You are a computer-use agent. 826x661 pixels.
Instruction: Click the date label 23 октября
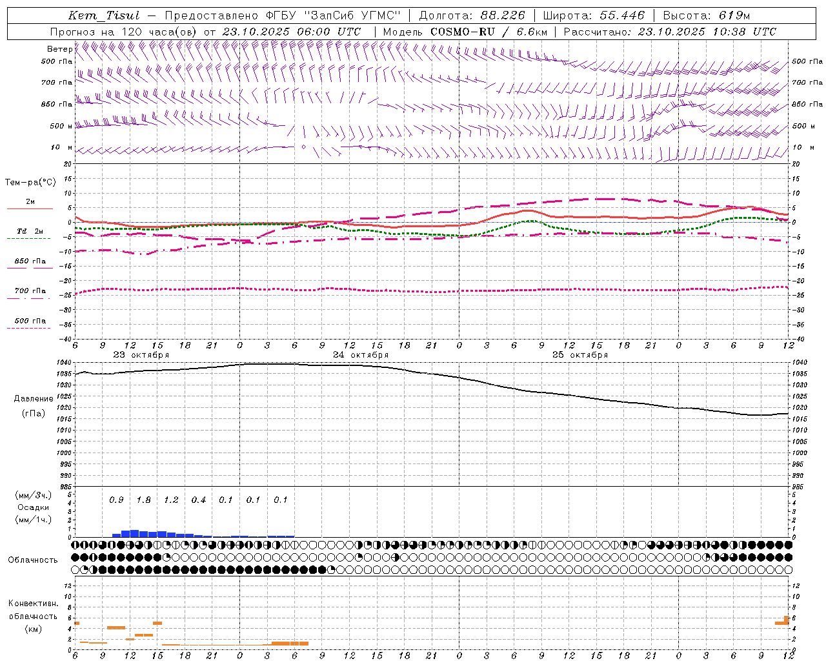pos(141,355)
